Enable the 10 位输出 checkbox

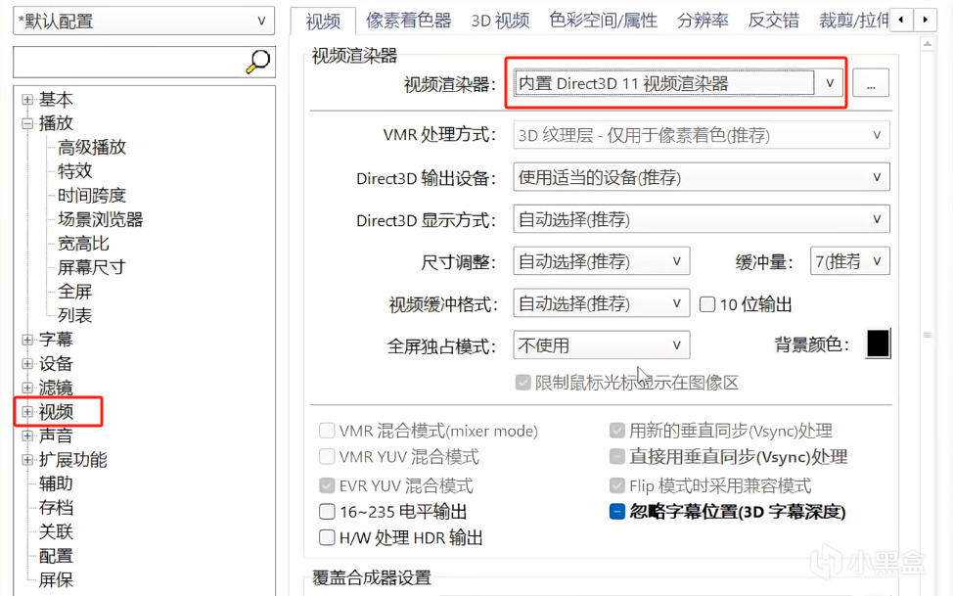(706, 304)
